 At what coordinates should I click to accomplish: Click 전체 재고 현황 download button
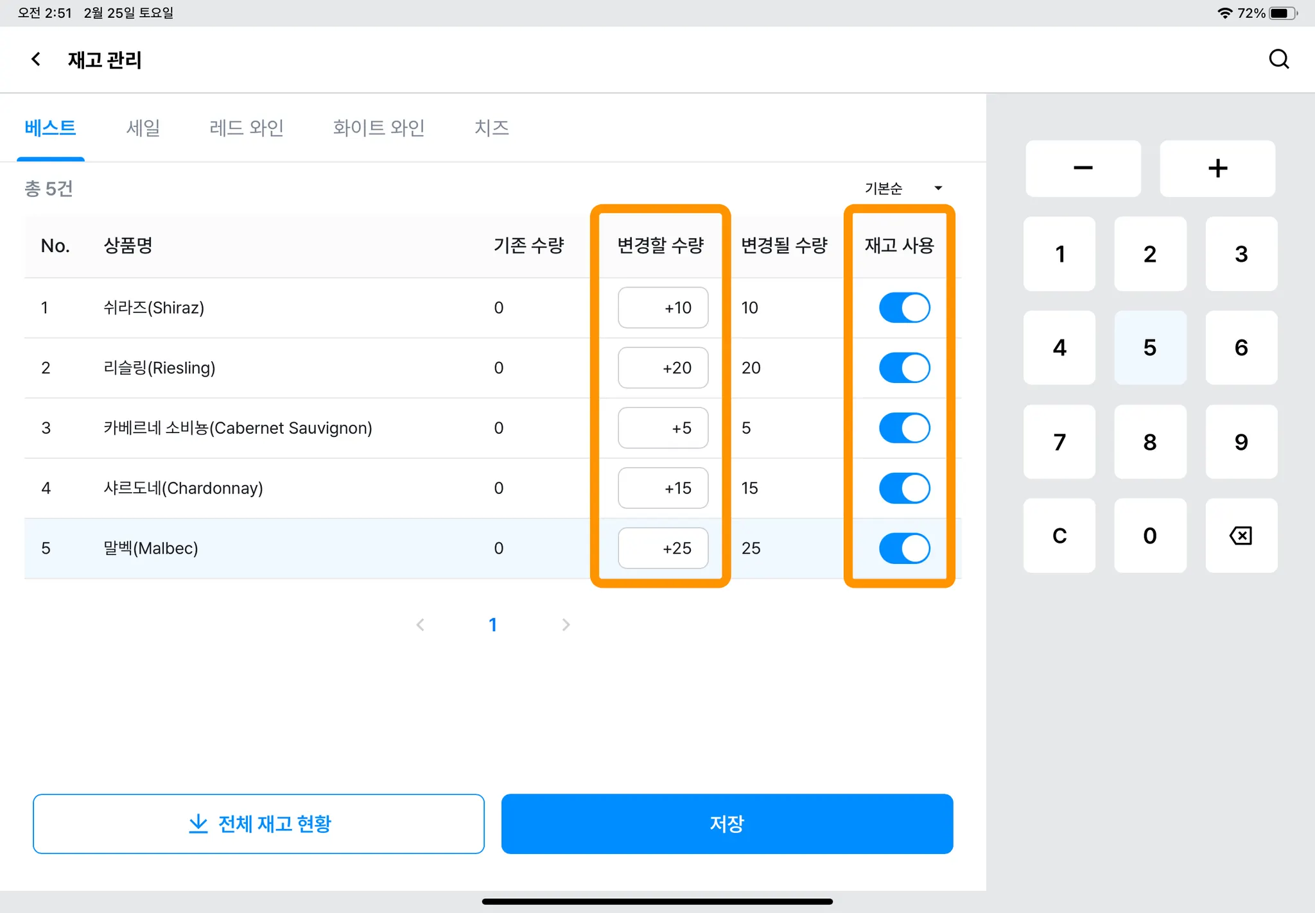click(x=259, y=824)
